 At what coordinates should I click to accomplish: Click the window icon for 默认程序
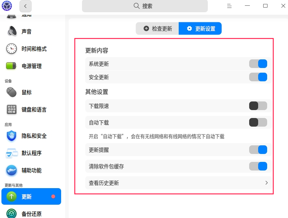12,153
